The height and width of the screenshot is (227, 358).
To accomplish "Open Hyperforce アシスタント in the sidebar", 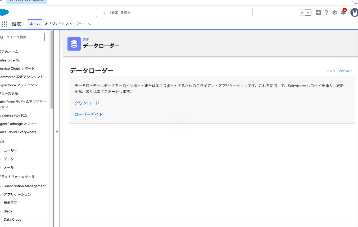I will [x=19, y=85].
